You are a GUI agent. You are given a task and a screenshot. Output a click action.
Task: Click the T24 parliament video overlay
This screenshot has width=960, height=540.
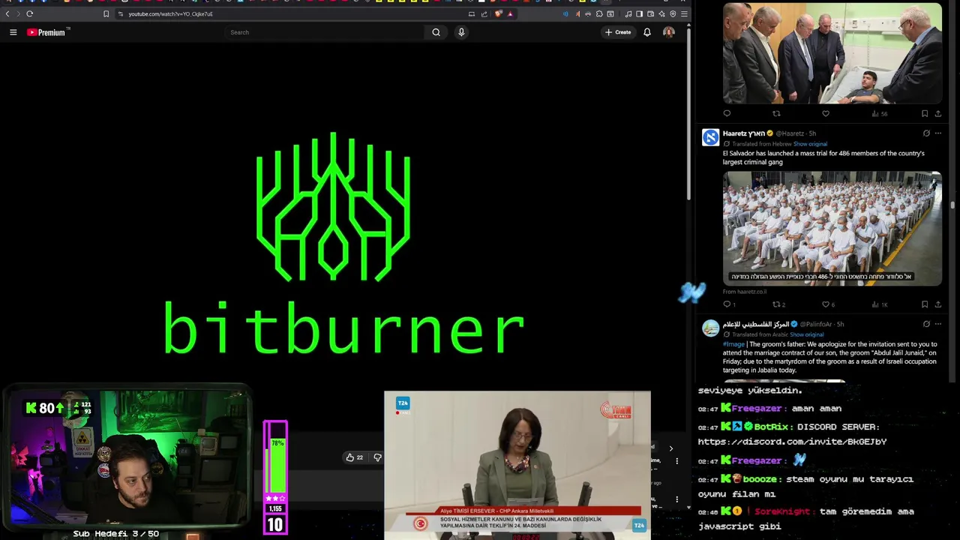click(x=517, y=465)
